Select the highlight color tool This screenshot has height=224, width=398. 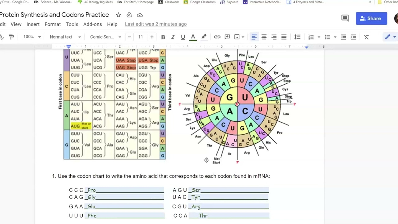pyautogui.click(x=204, y=37)
